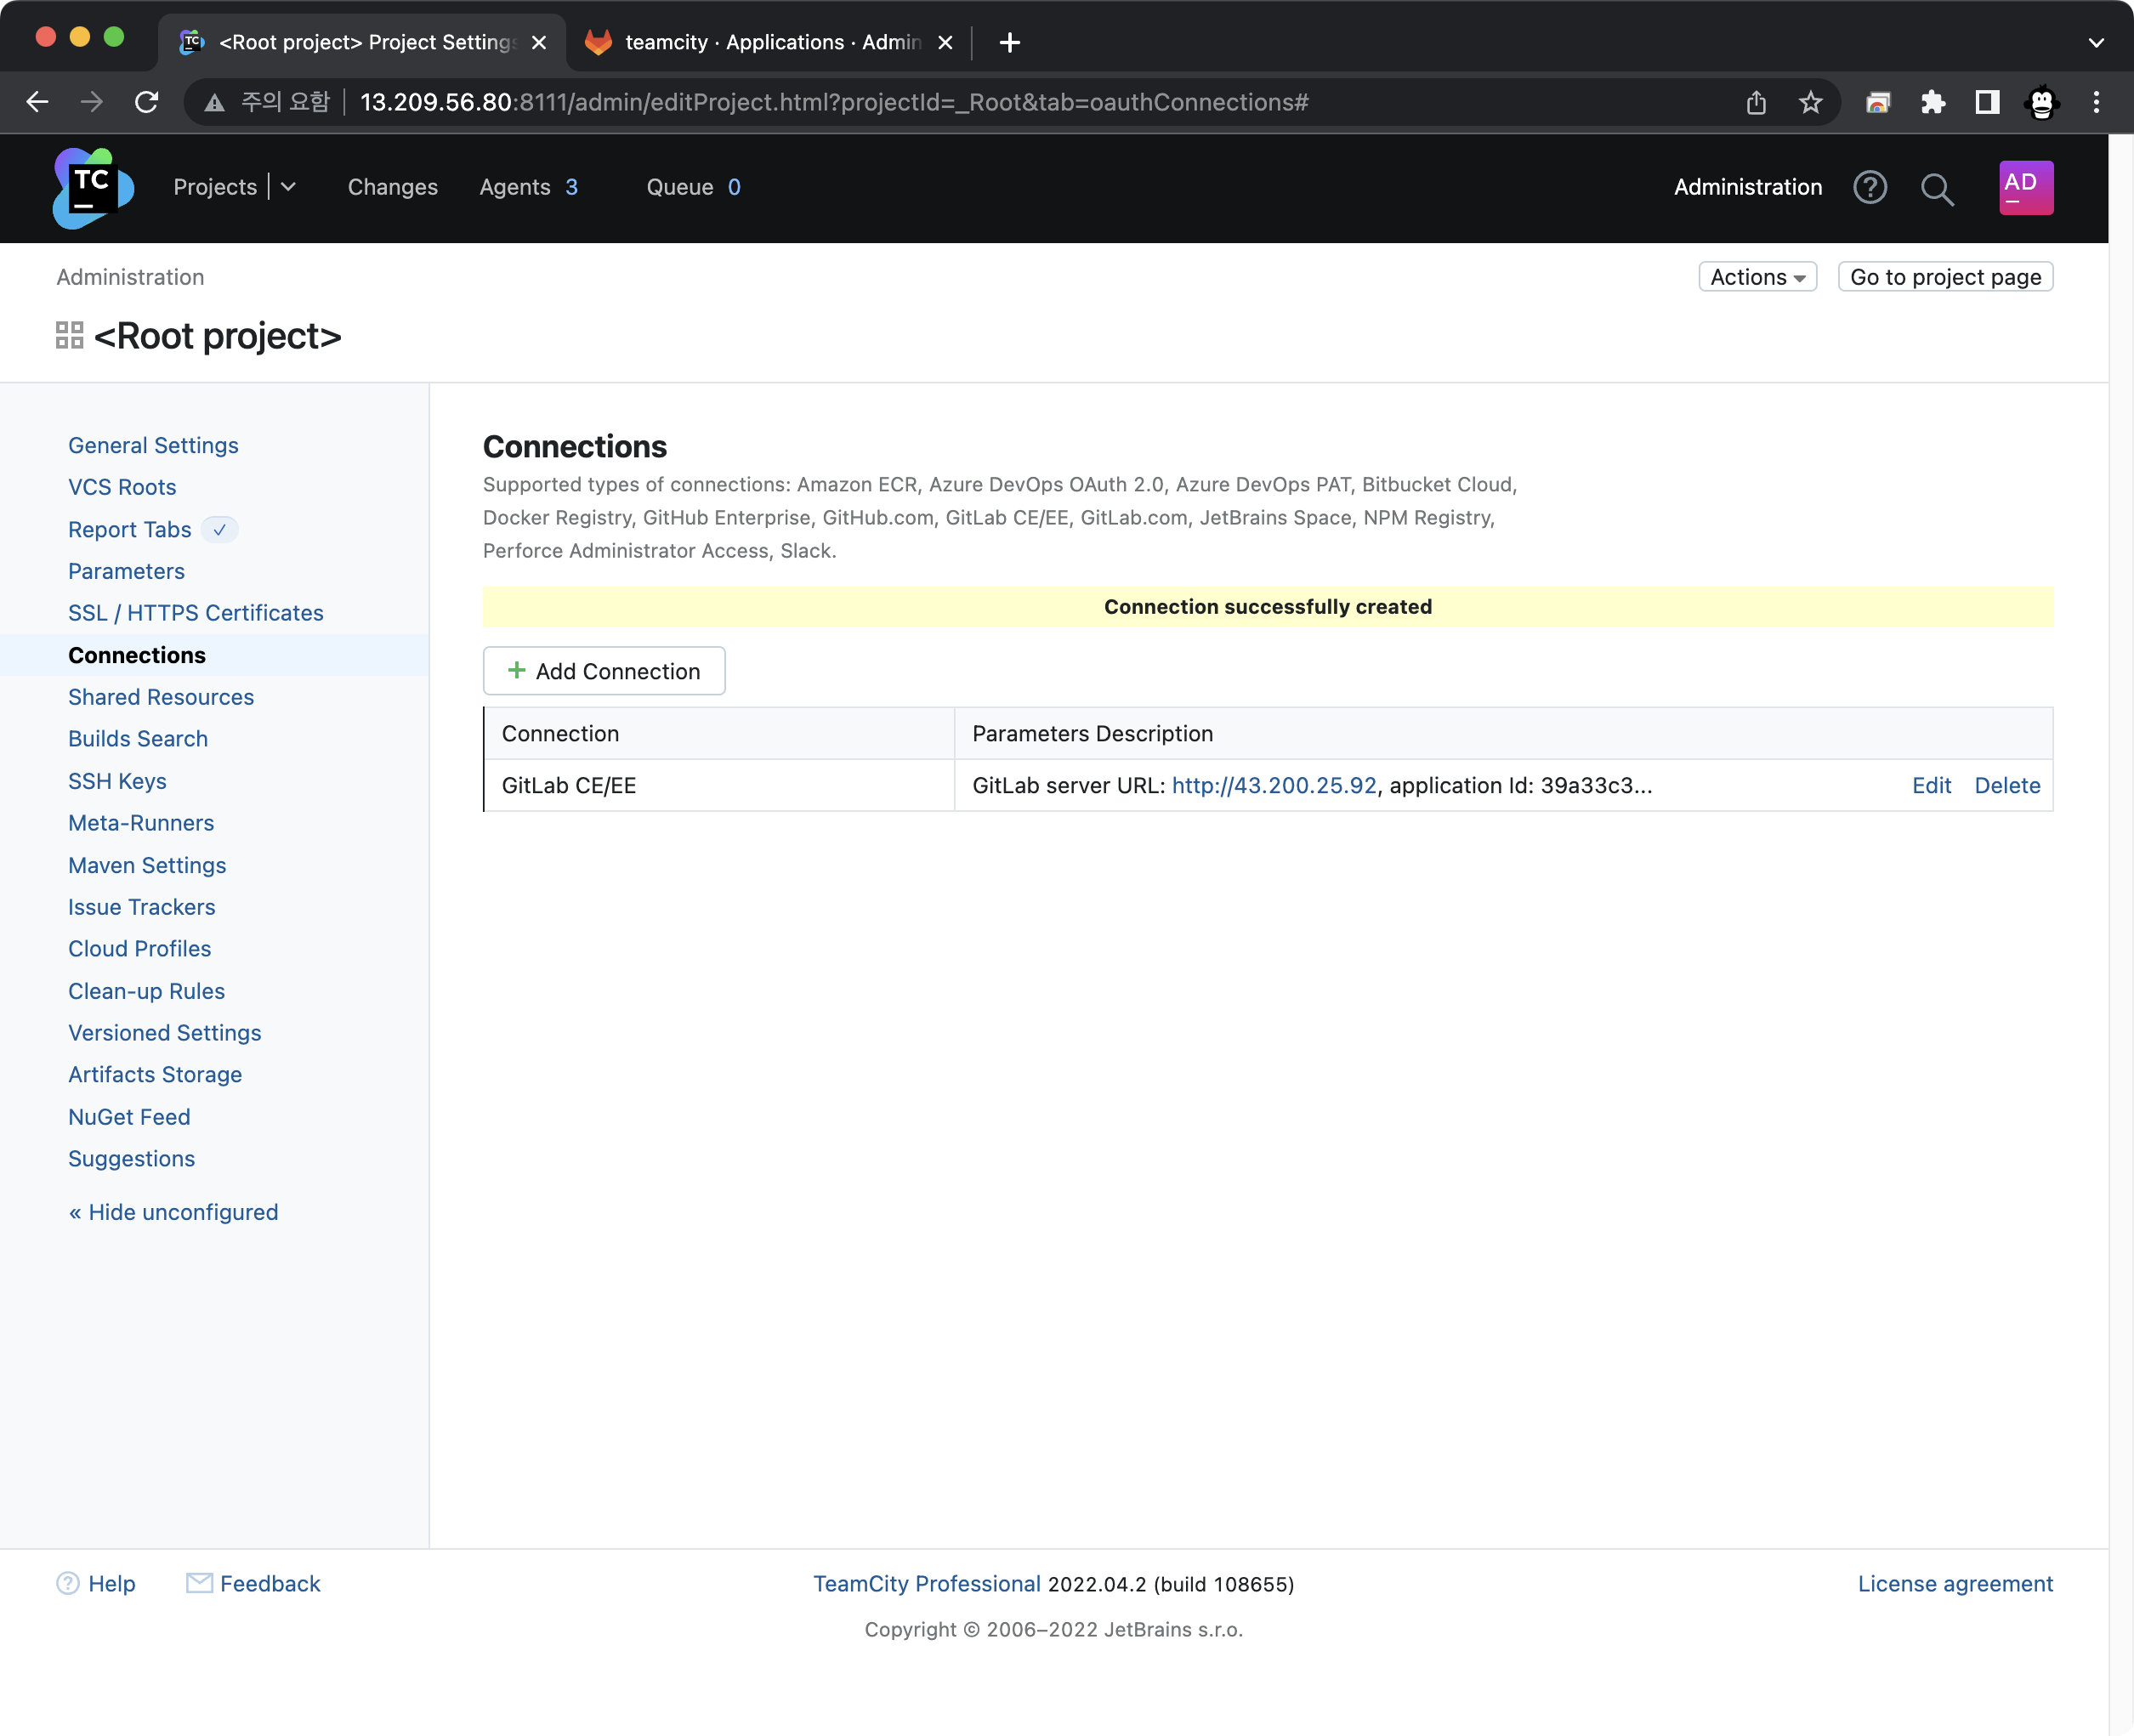
Task: Click the Add Connection button
Action: 604,671
